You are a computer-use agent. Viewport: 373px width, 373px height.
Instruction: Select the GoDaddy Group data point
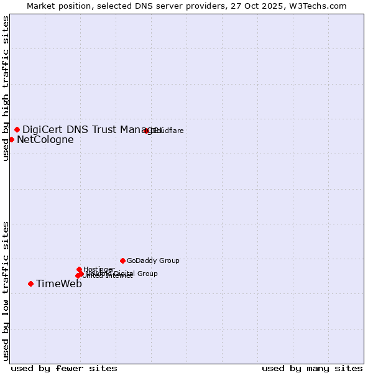pos(122,260)
